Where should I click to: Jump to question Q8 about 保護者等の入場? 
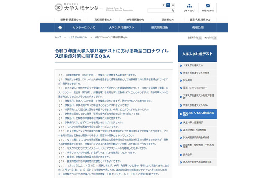(x=90, y=118)
